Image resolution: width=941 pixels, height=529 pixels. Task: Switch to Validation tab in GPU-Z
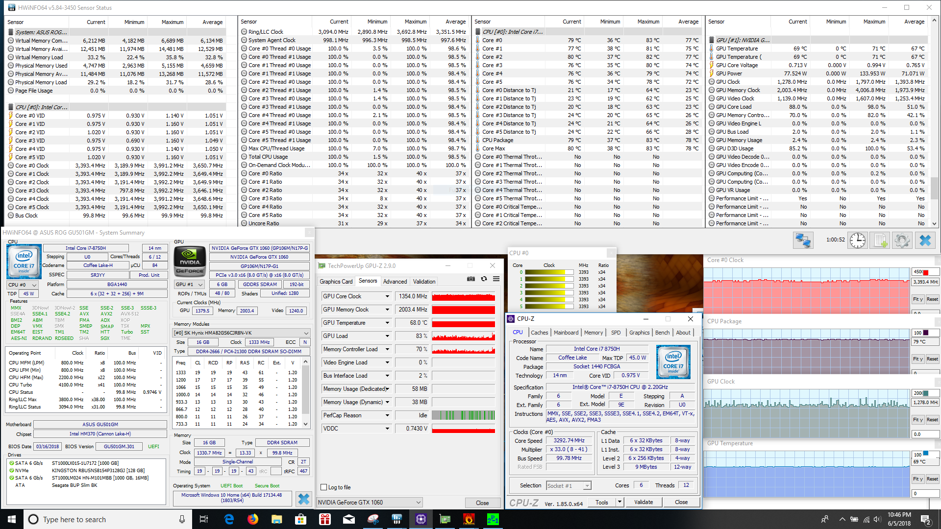click(x=424, y=282)
